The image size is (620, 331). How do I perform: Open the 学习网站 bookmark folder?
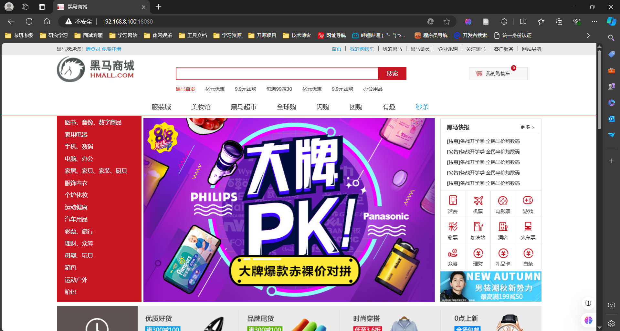(x=123, y=36)
